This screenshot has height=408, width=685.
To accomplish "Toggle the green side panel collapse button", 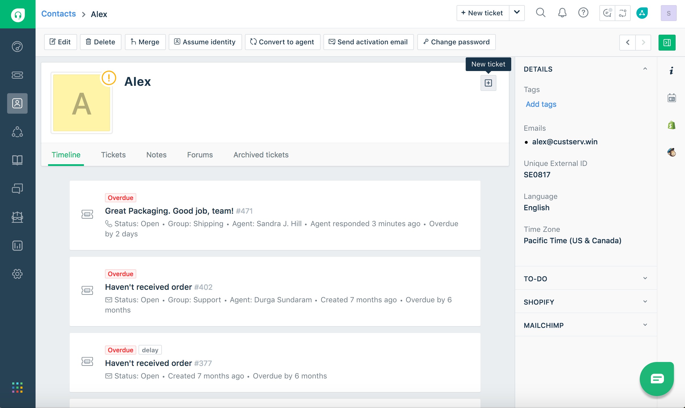I will tap(667, 42).
